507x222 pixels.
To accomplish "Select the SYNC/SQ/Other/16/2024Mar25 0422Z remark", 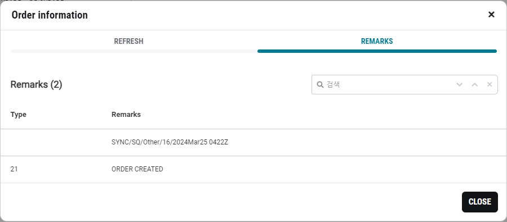I will click(x=170, y=142).
